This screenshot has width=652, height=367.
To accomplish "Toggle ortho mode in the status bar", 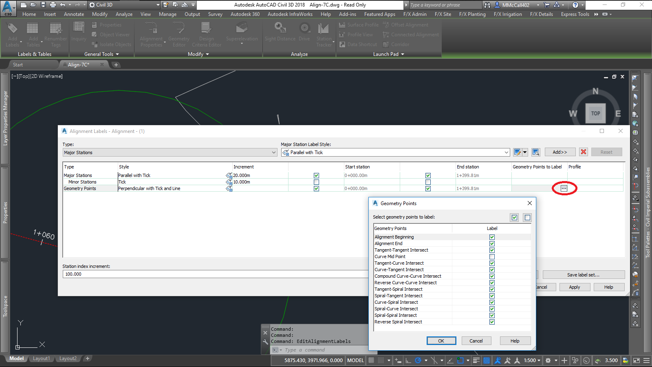I will click(408, 360).
